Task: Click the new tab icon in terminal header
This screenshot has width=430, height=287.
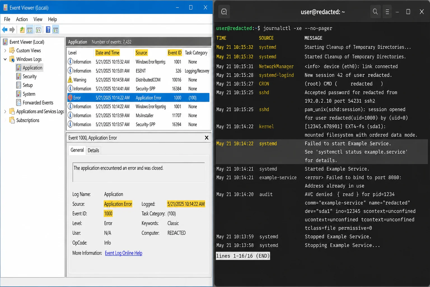Action: (x=224, y=12)
